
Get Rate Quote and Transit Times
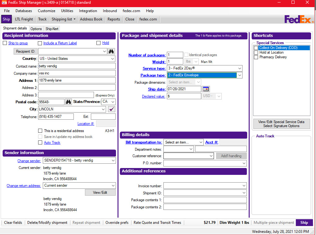[158, 223]
